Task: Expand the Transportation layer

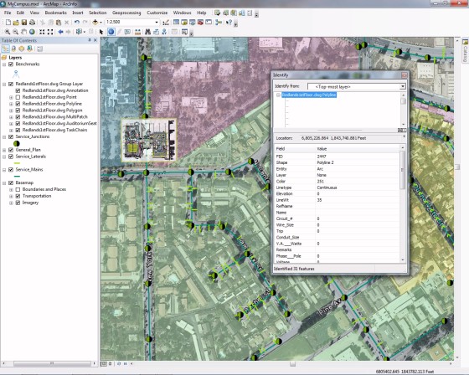Action: (11, 196)
